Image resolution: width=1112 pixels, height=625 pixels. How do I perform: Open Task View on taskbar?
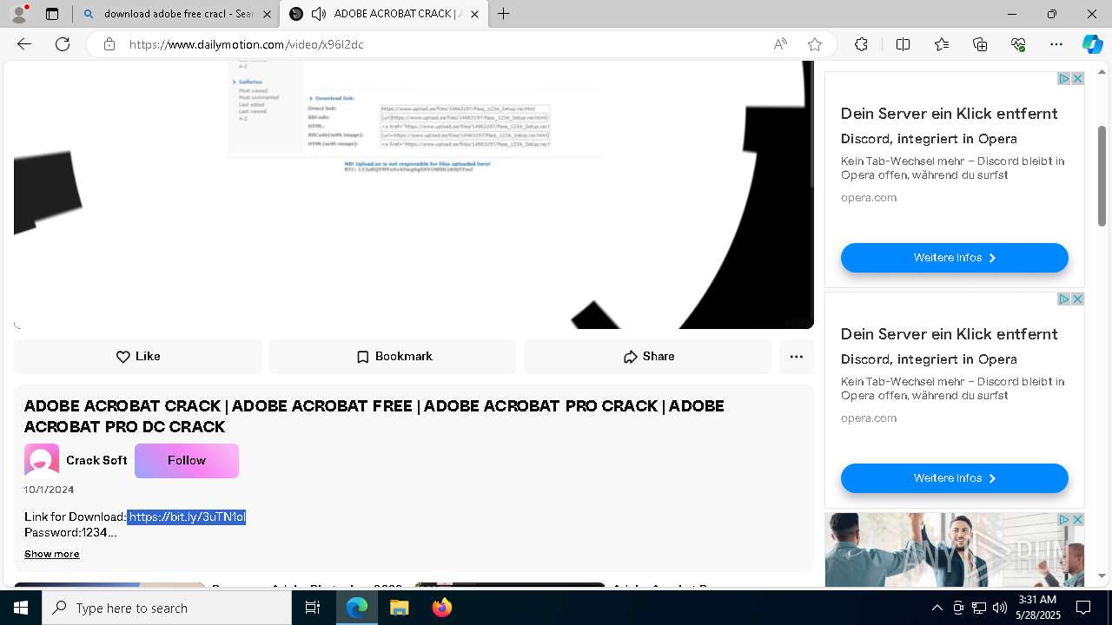coord(313,608)
